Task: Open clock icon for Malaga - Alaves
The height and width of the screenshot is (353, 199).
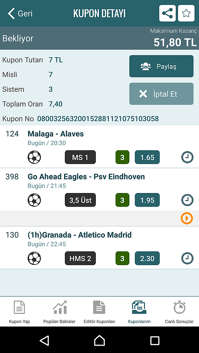Action: point(187,157)
